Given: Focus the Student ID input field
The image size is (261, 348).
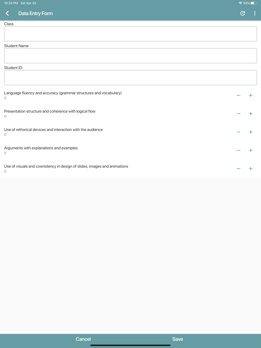Looking at the screenshot, I should point(130,77).
